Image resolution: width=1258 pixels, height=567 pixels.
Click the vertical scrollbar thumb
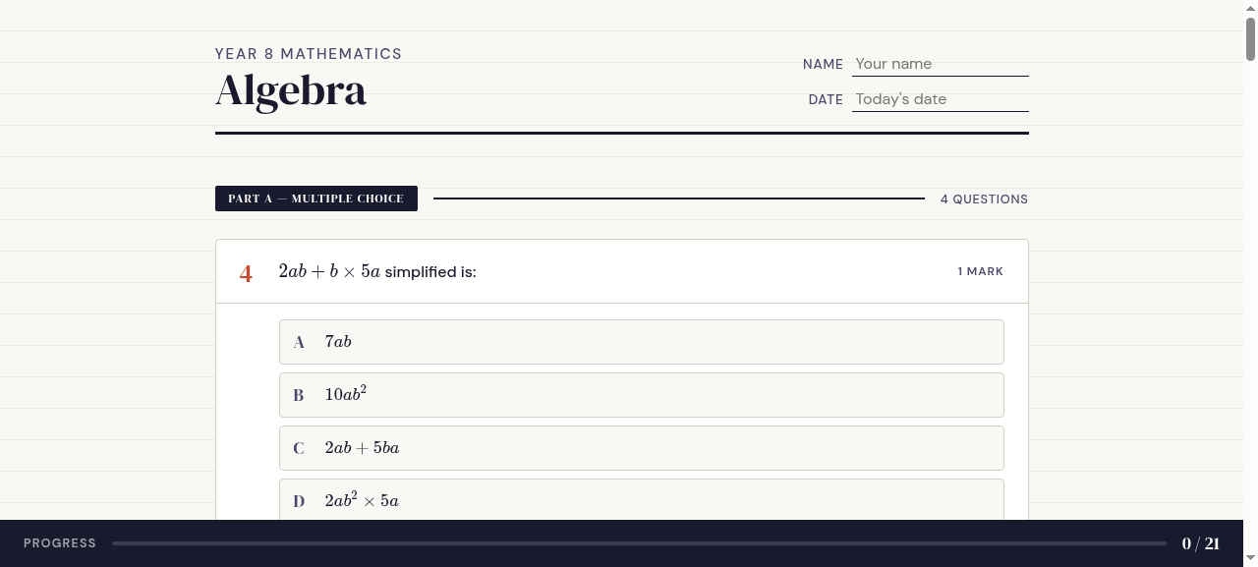pos(1251,38)
